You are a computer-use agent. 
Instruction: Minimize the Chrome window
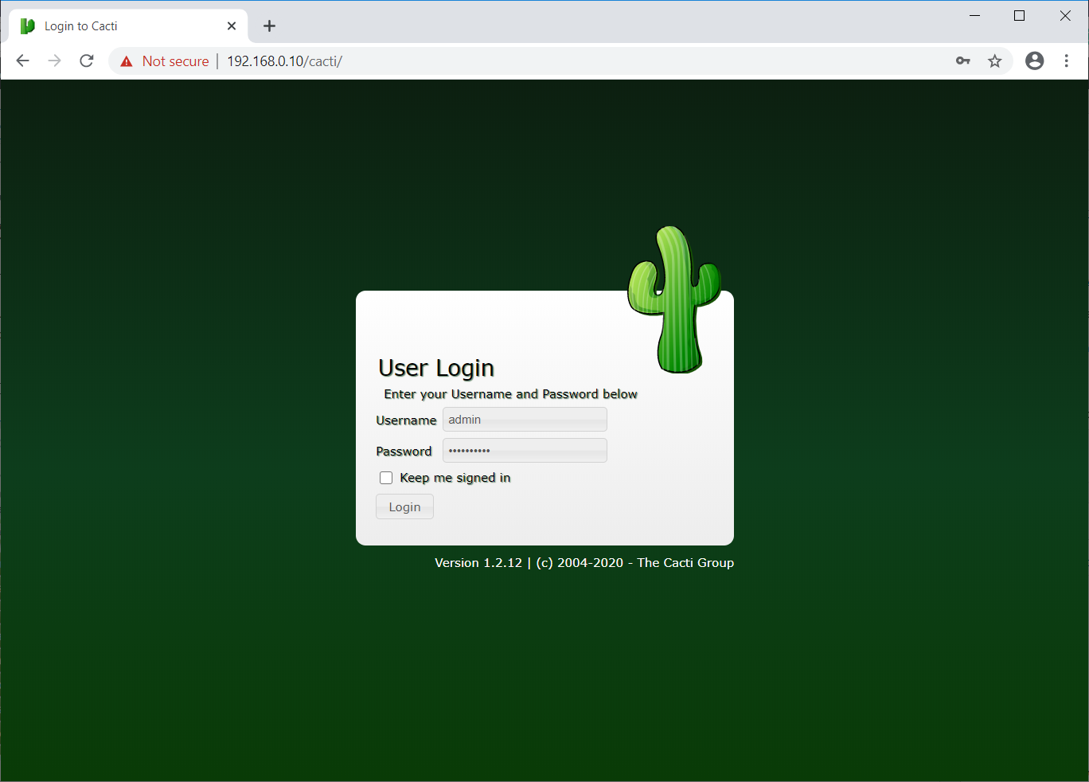(974, 16)
